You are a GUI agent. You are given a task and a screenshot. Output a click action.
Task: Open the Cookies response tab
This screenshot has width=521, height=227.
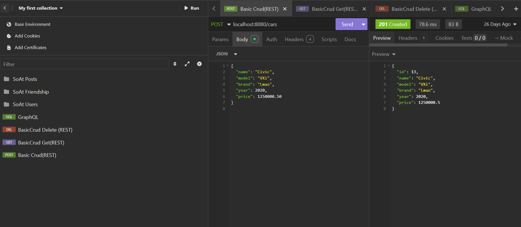(444, 38)
